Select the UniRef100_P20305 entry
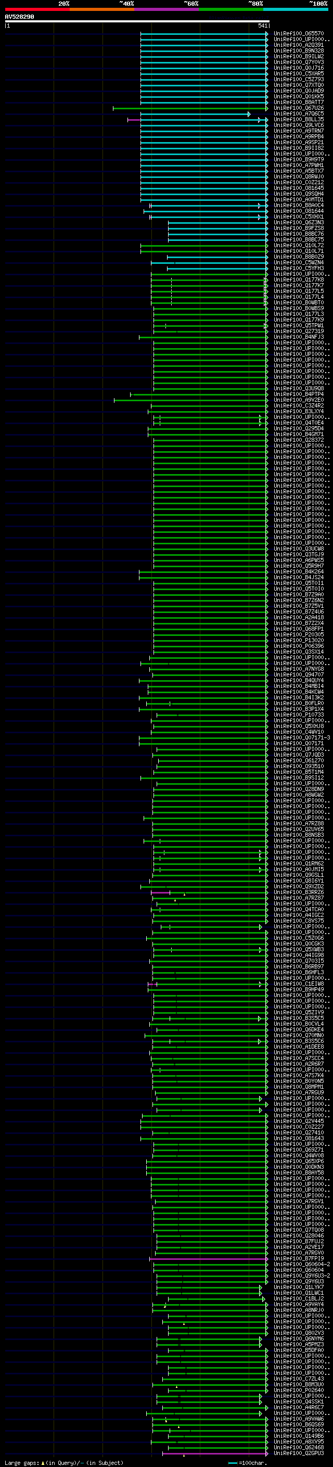 click(x=299, y=634)
